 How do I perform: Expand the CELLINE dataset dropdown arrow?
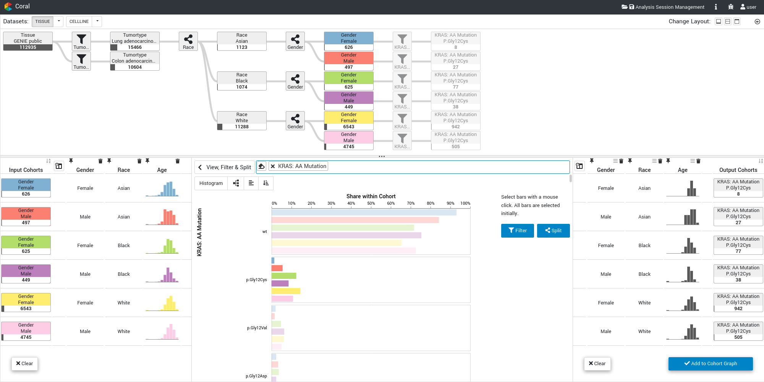[x=97, y=21]
